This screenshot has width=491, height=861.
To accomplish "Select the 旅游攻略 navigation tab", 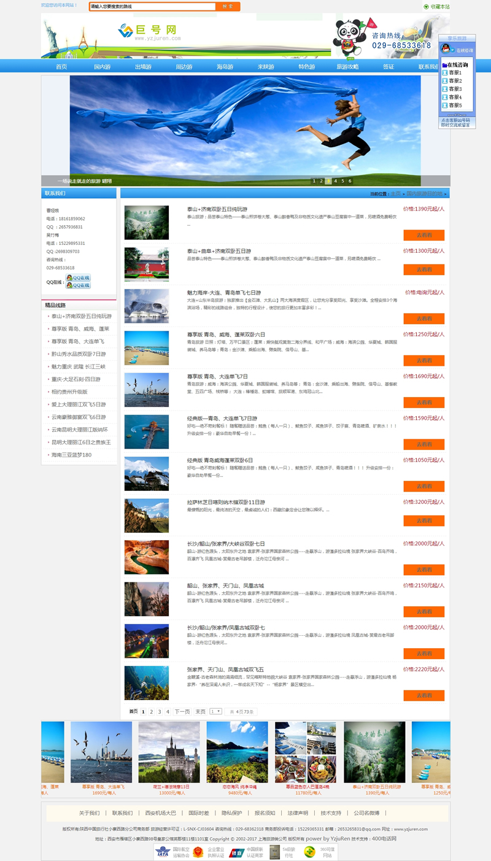I will click(347, 67).
